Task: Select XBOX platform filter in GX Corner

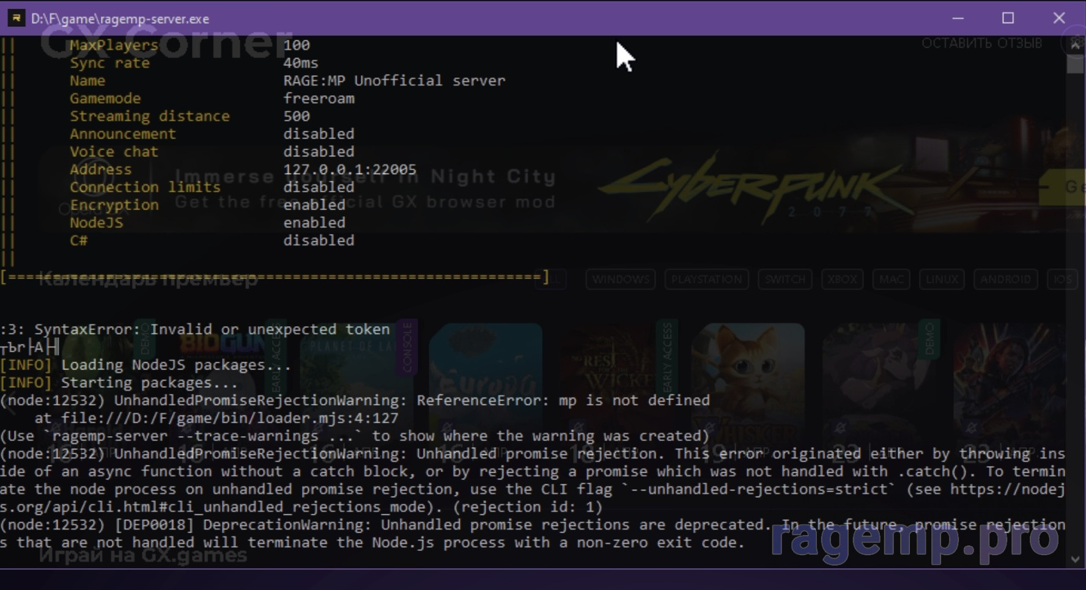Action: pos(842,279)
